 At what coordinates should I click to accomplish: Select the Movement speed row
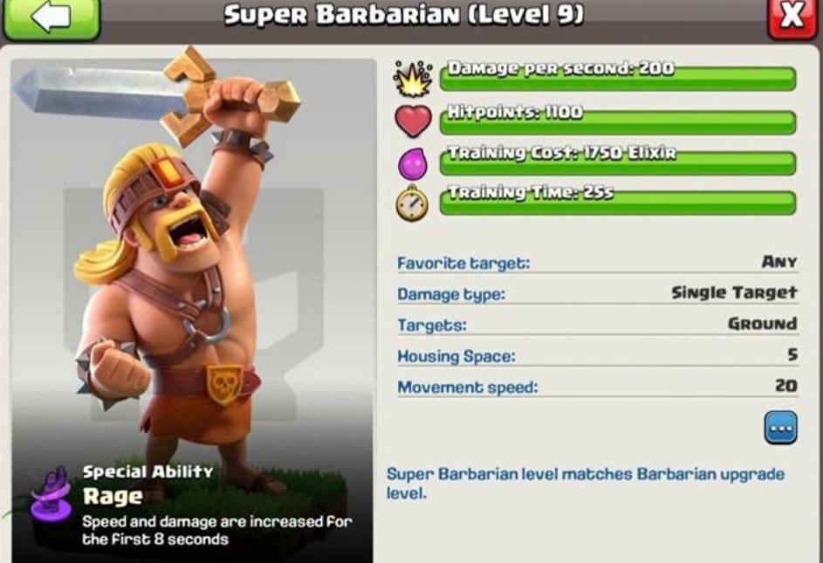[597, 387]
